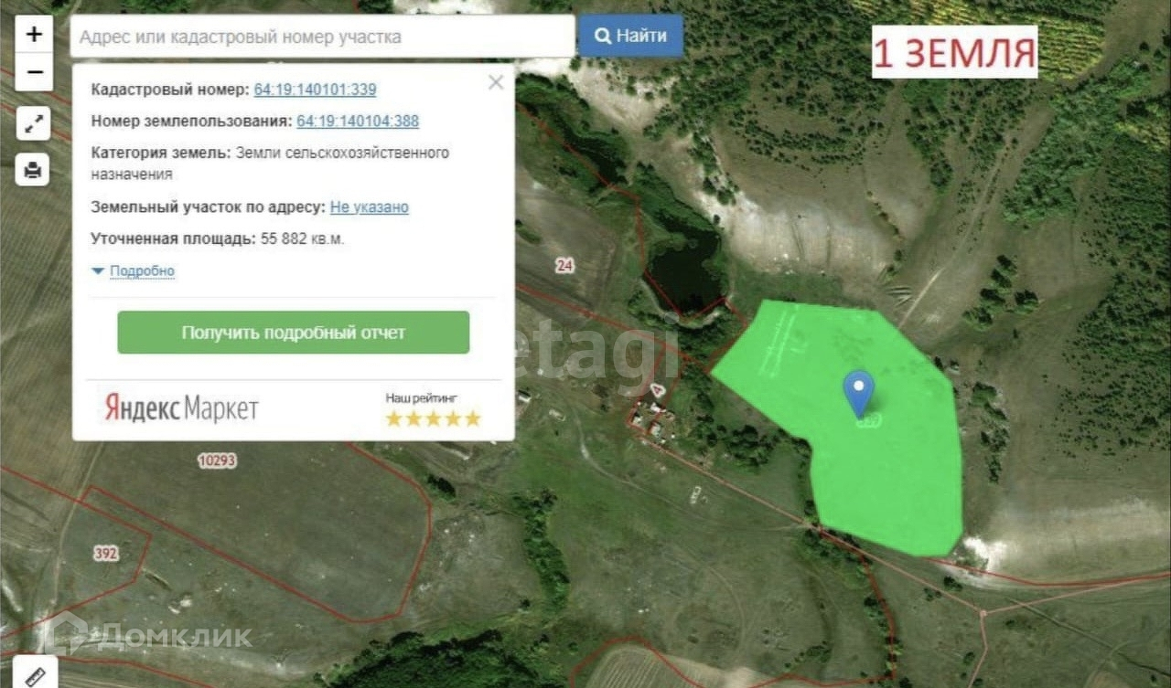
Task: Click the magnifier Найти search button
Action: click(x=630, y=37)
